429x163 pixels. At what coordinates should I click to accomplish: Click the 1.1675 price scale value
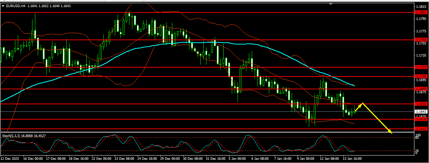pyautogui.click(x=422, y=92)
